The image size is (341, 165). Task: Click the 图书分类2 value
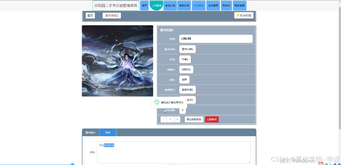coord(188,49)
